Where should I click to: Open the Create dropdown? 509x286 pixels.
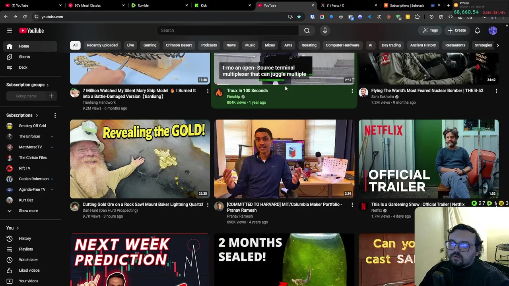pos(457,30)
